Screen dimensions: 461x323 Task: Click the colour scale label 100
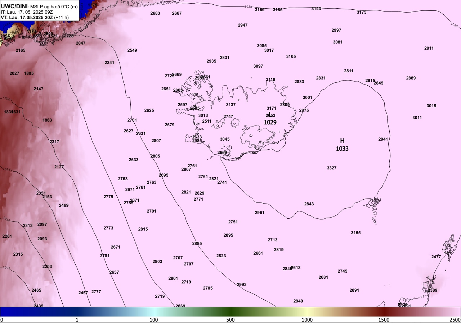(154, 320)
